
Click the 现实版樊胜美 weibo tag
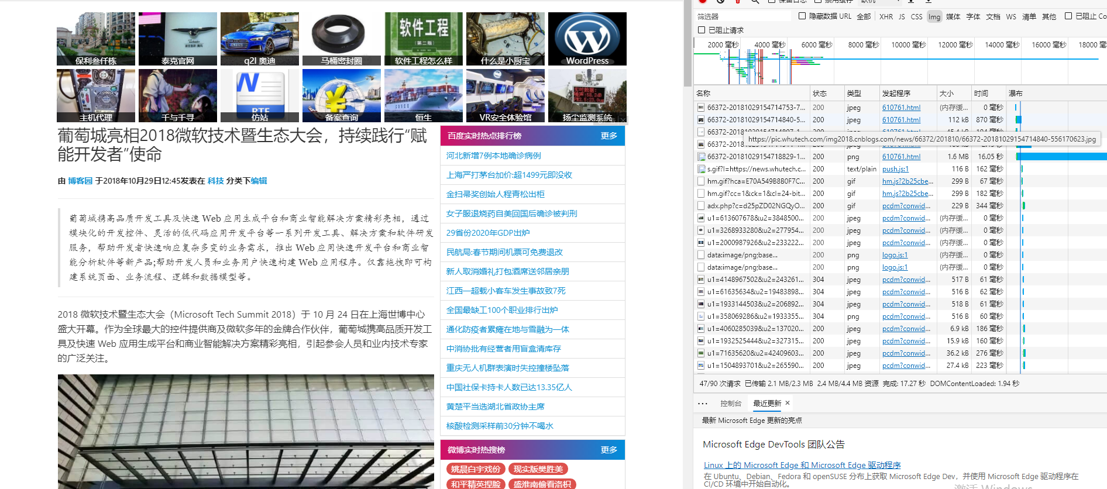point(538,469)
